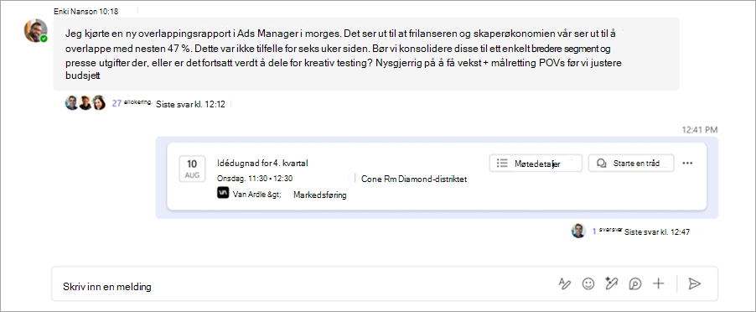Open the 1 svar reply link
Screen dimensions: 756x312
607,231
